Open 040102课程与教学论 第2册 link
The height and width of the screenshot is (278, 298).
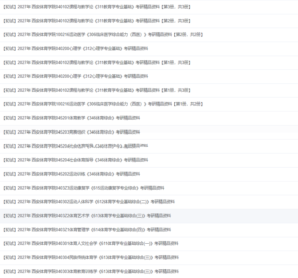click(x=97, y=21)
